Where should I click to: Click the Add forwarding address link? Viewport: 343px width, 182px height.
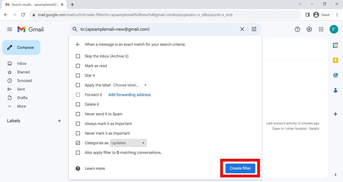pyautogui.click(x=129, y=94)
